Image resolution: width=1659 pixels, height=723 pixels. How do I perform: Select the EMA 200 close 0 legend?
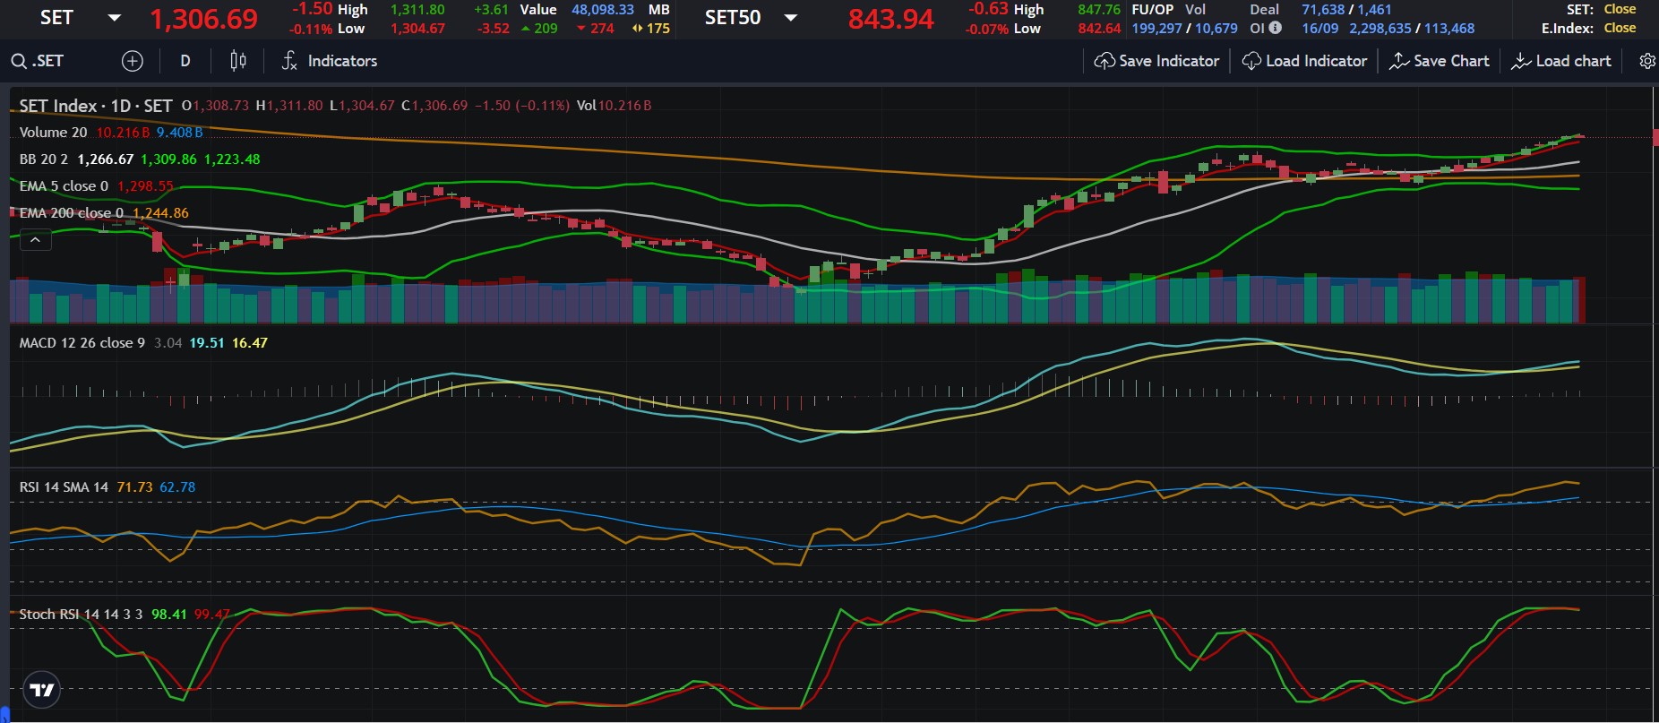pos(71,213)
